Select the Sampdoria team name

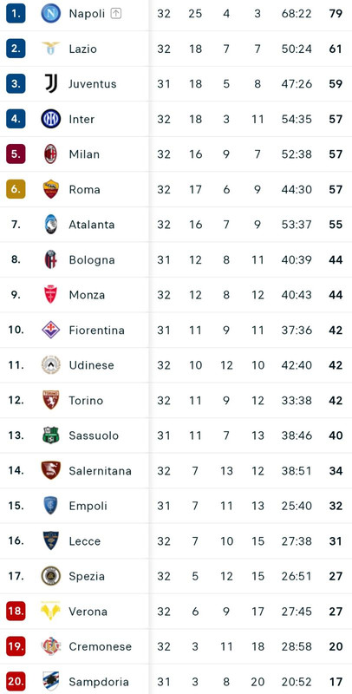(x=99, y=682)
